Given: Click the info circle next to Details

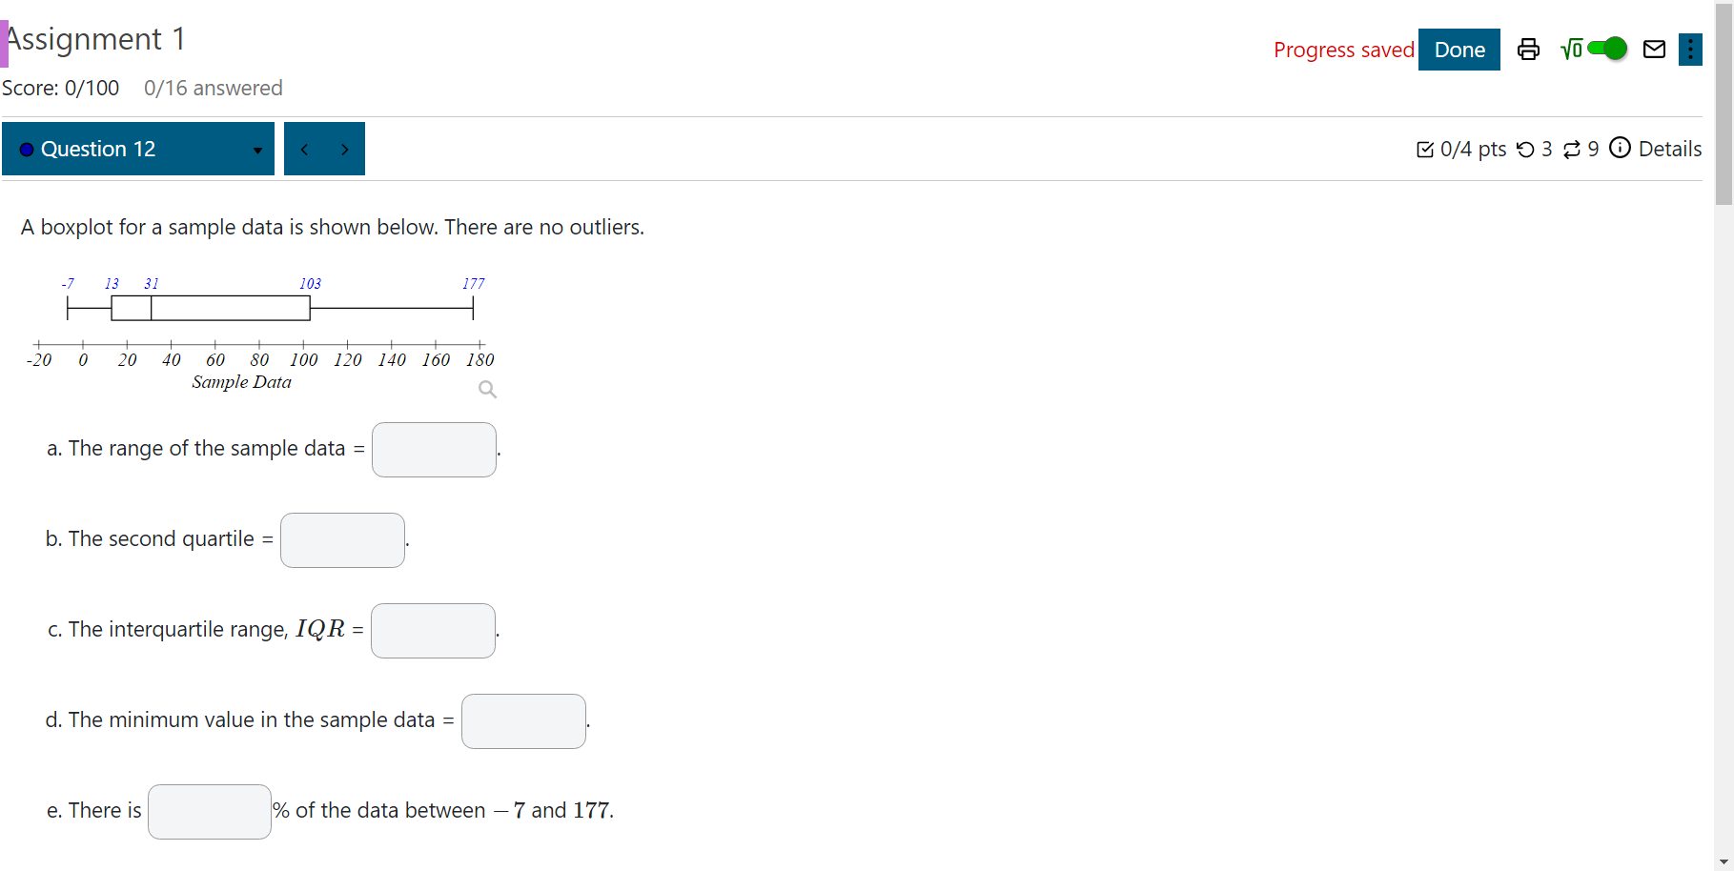Looking at the screenshot, I should [1621, 149].
